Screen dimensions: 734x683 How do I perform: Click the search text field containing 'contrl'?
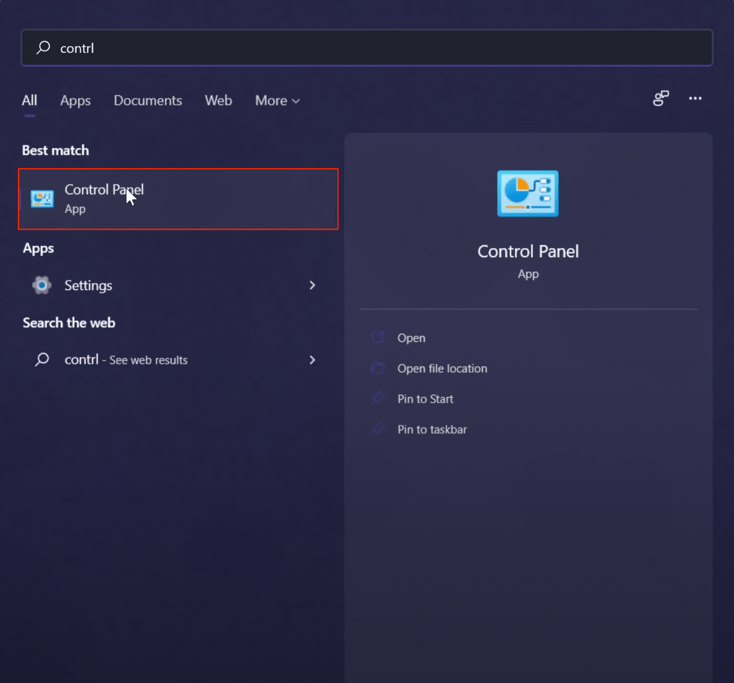point(367,48)
